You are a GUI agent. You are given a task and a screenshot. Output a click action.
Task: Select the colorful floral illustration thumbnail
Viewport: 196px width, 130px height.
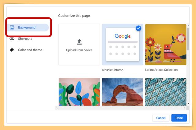tap(79, 92)
